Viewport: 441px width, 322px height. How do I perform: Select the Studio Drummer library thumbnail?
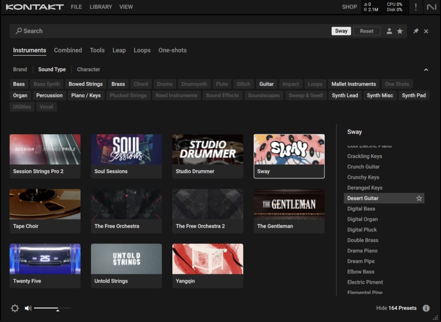(x=208, y=149)
